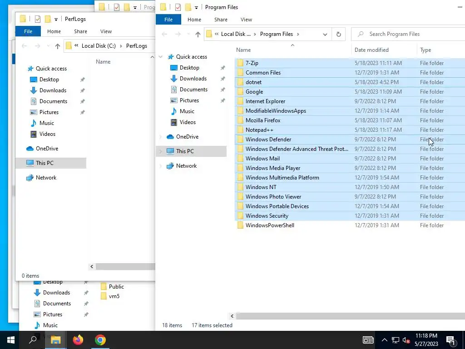Click the Mozilla Firefox folder icon

[x=240, y=120]
